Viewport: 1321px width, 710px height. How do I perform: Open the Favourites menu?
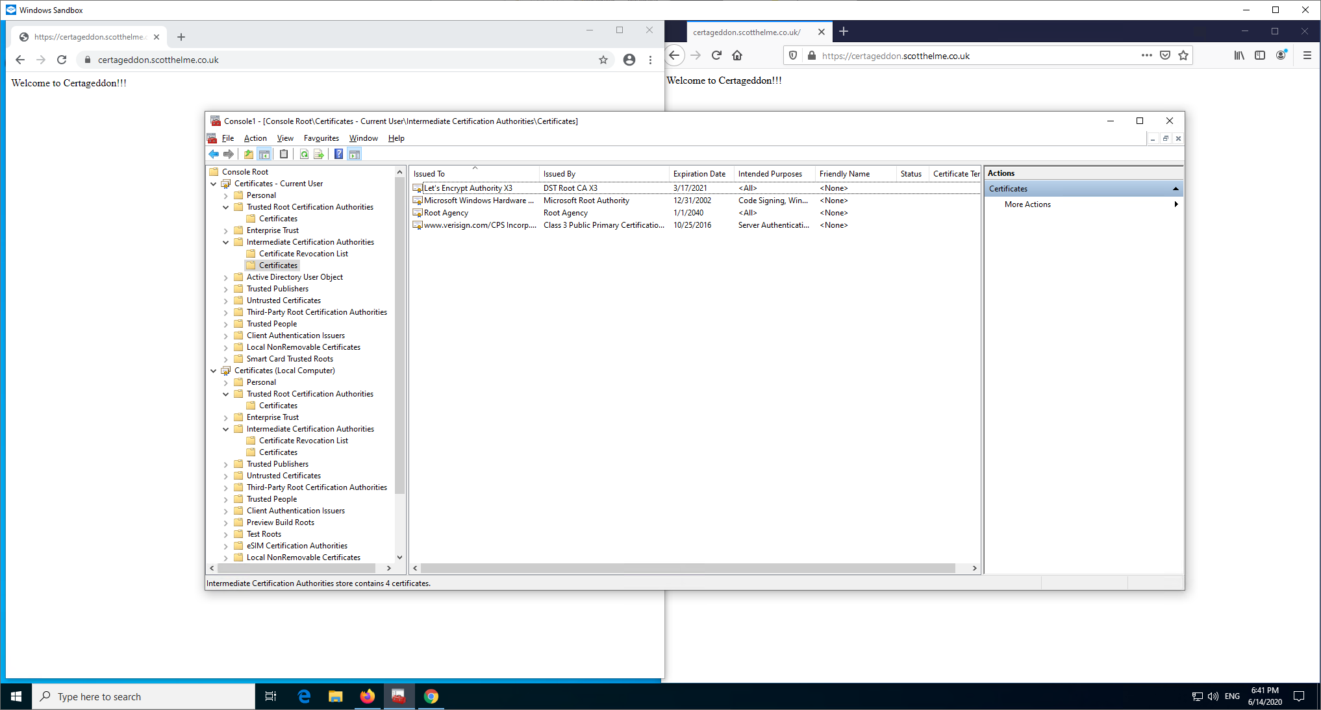(x=321, y=138)
